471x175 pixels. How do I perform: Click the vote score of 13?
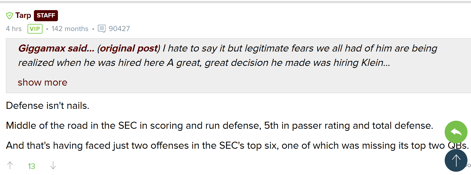click(x=31, y=166)
